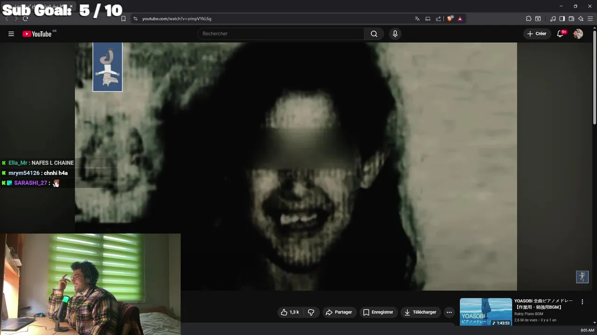The image size is (597, 335).
Task: Click the SARASHI_27 chat username
Action: click(31, 183)
